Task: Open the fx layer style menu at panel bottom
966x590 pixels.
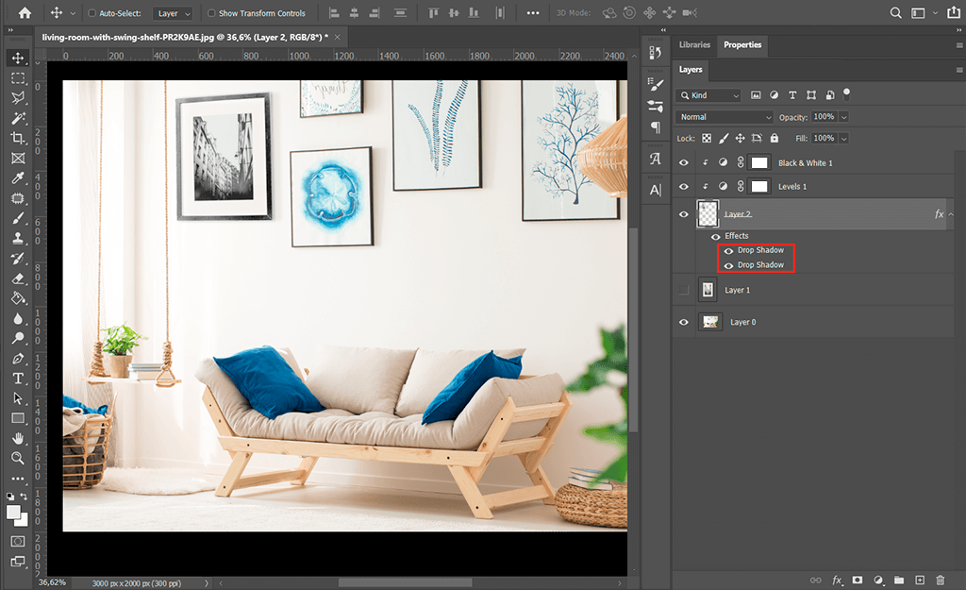Action: coord(837,580)
